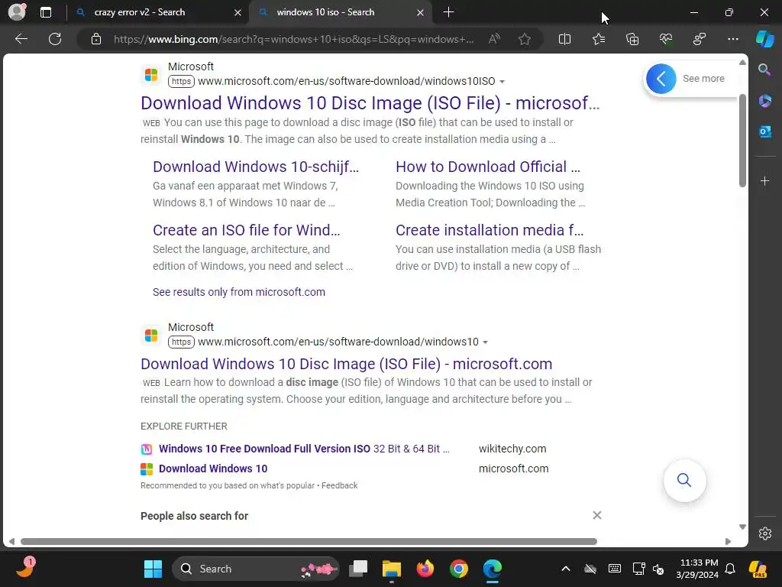Collapse the See more panel arrow
This screenshot has height=587, width=782.
click(661, 79)
